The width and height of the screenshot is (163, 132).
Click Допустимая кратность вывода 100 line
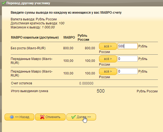[37, 23]
